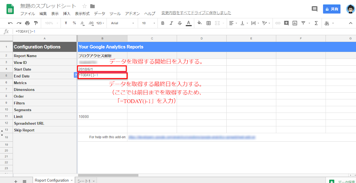
Task: Decrease decimal places
Action: (x=82, y=23)
